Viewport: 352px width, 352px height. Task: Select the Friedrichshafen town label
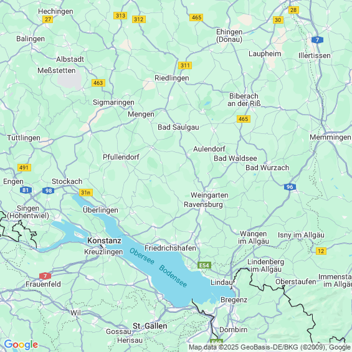[170, 248]
